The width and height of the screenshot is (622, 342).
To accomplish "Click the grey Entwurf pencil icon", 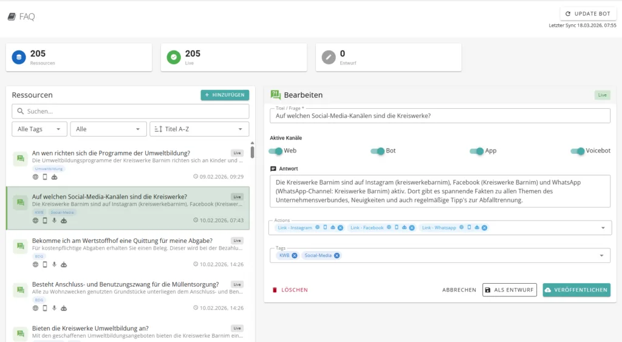I will (x=329, y=57).
